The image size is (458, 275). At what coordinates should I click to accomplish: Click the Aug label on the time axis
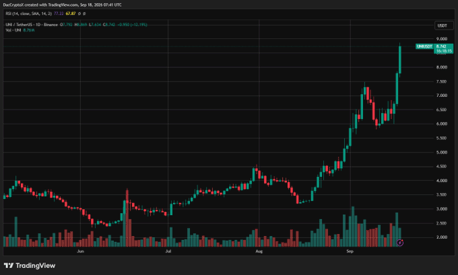tap(259, 251)
